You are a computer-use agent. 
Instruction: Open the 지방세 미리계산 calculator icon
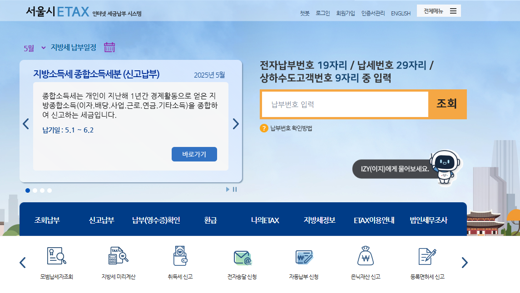pos(119,256)
